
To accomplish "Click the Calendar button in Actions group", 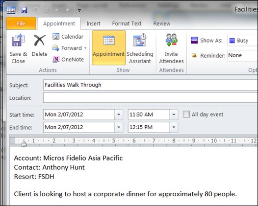I will pyautogui.click(x=68, y=37).
